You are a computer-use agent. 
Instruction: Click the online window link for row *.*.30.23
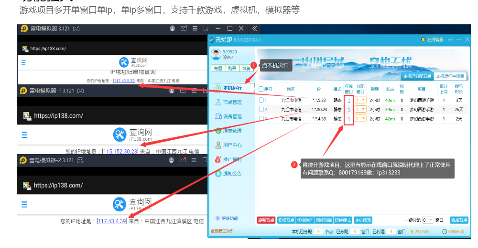coord(349,110)
